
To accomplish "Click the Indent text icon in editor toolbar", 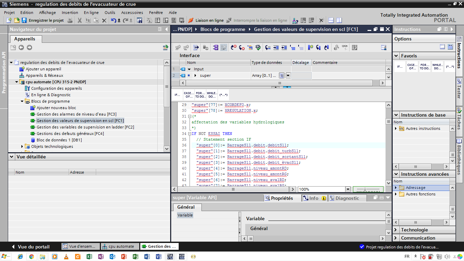I will point(276,48).
